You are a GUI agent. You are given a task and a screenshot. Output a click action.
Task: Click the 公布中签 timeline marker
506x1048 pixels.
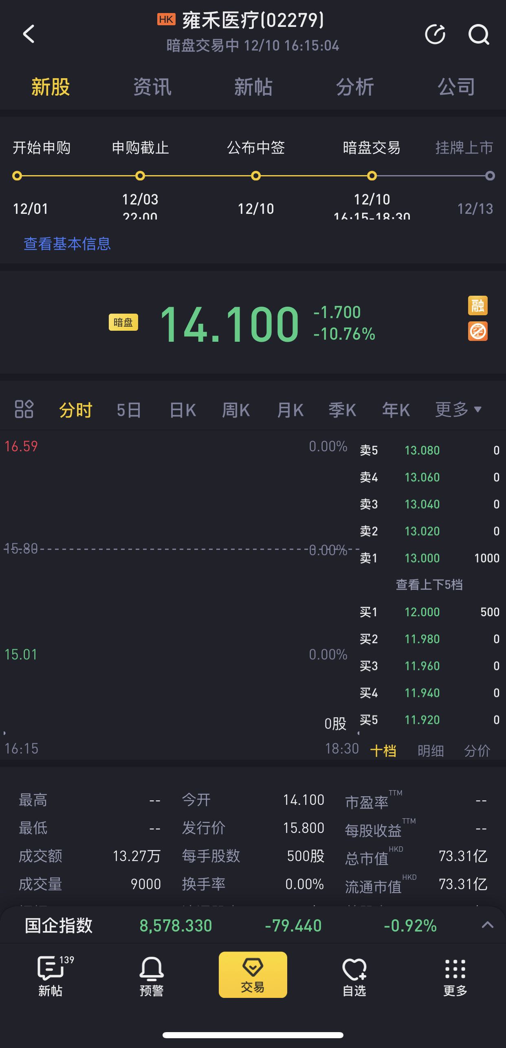pos(256,176)
